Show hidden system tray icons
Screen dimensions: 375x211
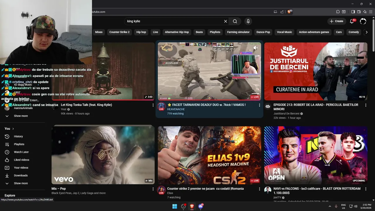(x=330, y=206)
